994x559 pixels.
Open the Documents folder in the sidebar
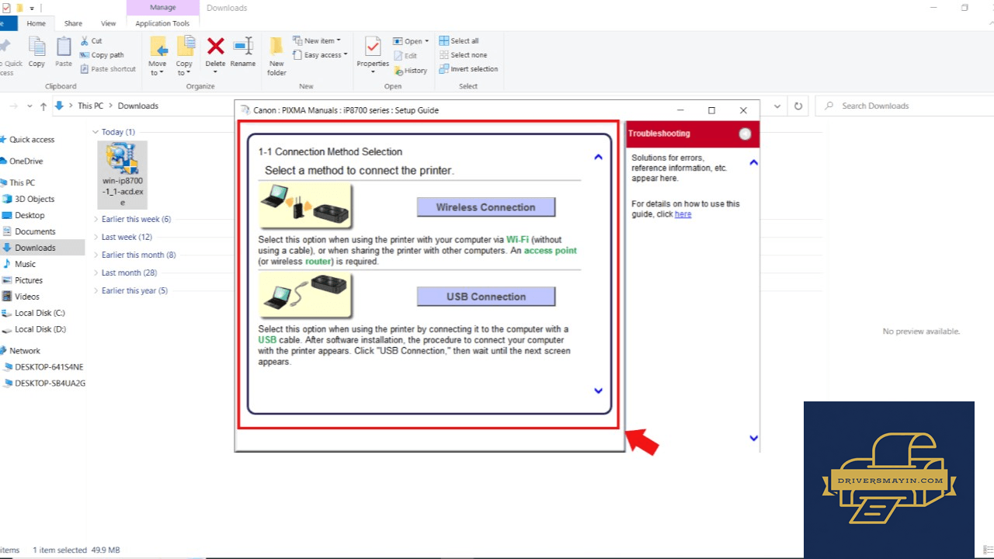point(35,232)
